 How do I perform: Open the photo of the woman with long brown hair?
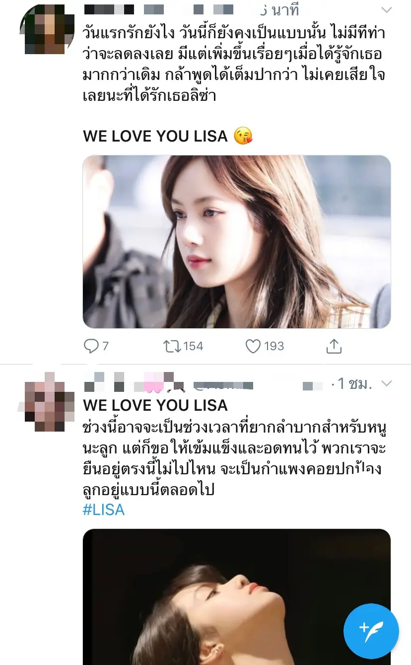point(237,242)
